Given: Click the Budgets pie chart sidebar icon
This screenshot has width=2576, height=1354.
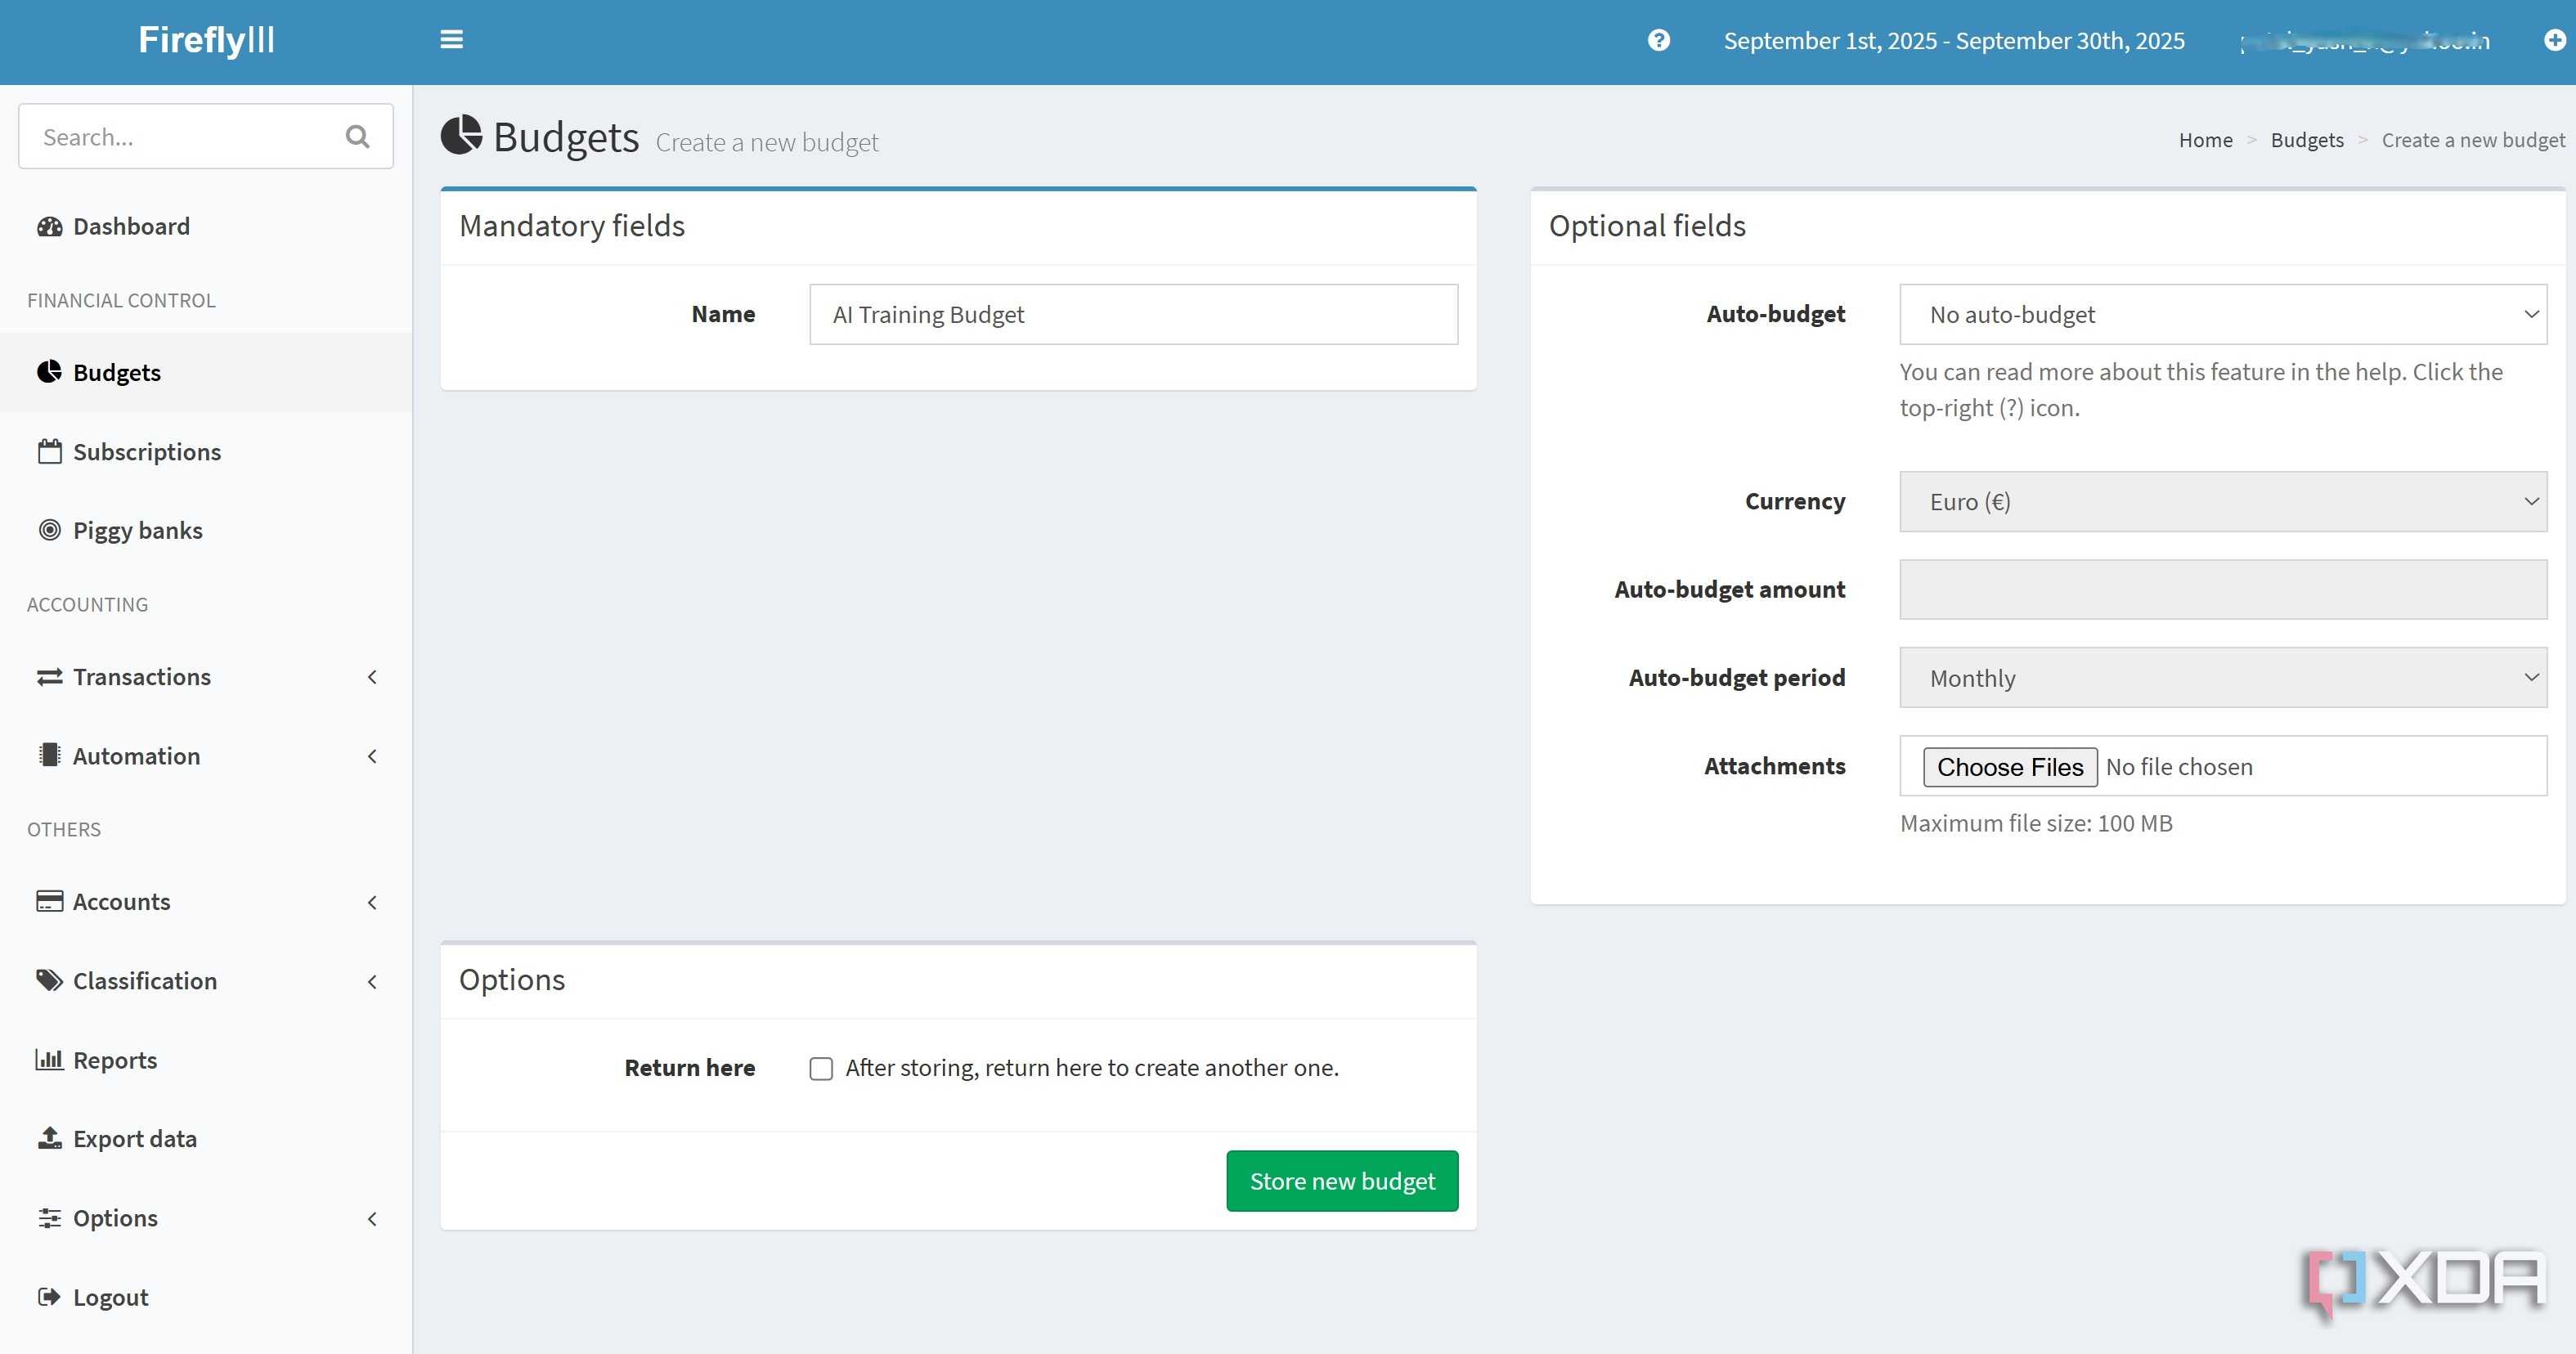Looking at the screenshot, I should [49, 372].
